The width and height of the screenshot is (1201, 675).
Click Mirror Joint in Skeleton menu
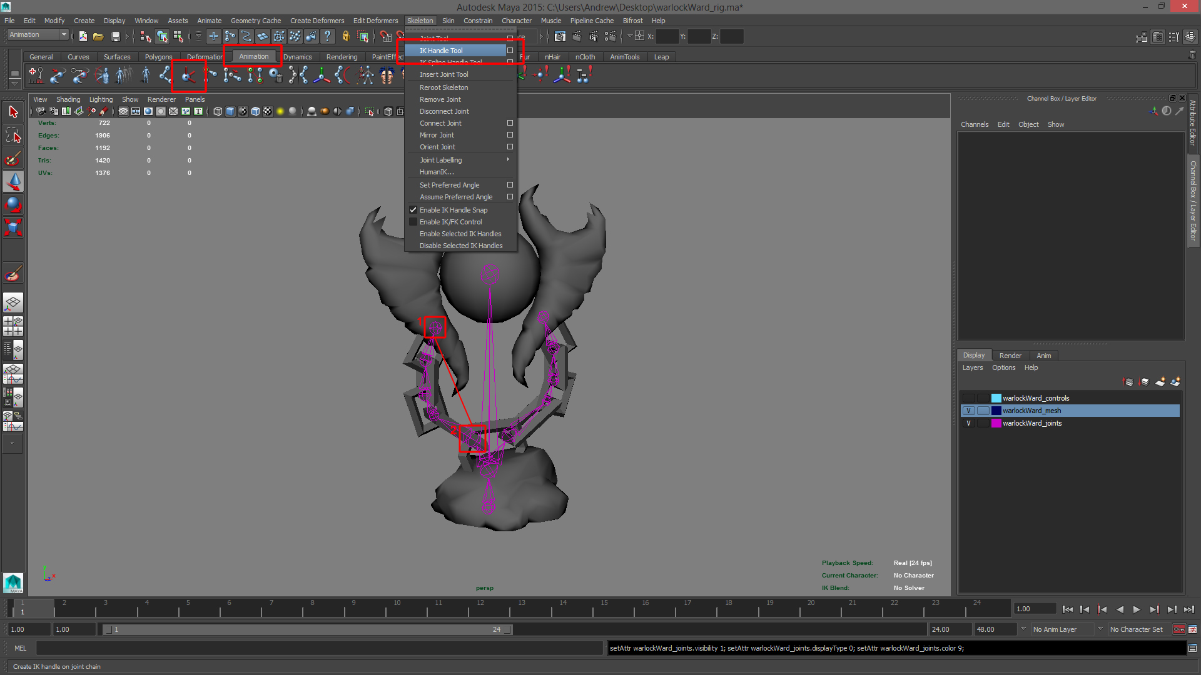pyautogui.click(x=437, y=135)
